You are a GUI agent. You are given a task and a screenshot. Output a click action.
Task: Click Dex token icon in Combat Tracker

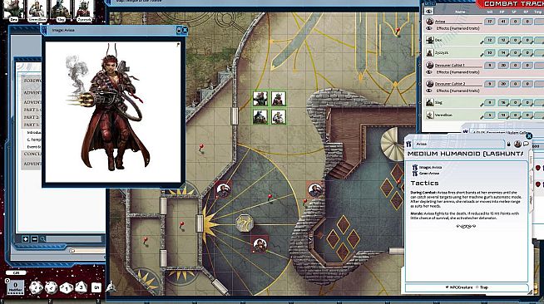click(429, 40)
